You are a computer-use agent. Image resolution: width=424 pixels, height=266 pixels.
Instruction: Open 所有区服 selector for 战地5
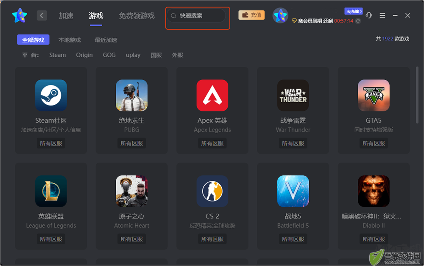pyautogui.click(x=293, y=239)
